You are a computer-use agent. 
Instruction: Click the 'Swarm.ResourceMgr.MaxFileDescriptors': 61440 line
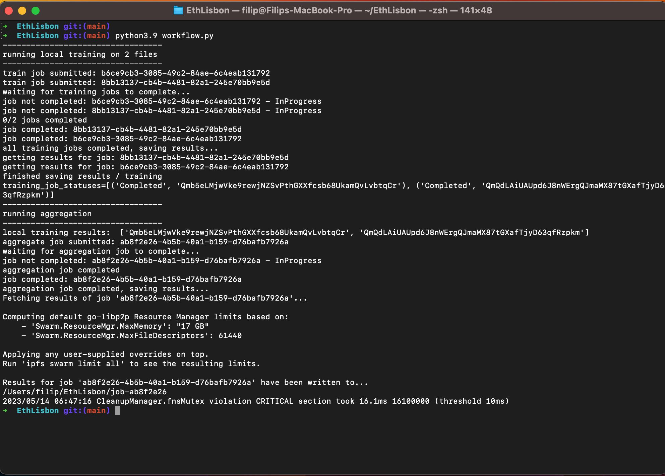(131, 335)
